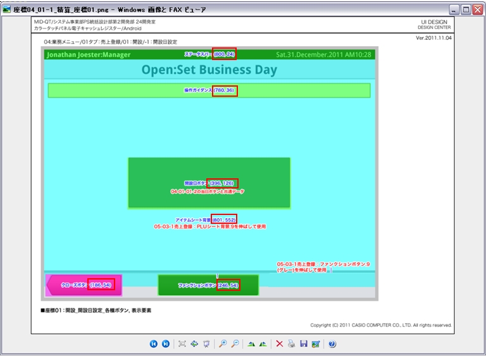
Task: Fit image to window with Best Fit
Action: pyautogui.click(x=182, y=343)
